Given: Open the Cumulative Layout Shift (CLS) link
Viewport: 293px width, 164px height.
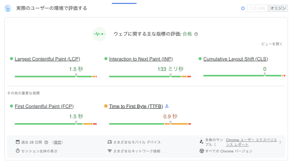Looking at the screenshot, I should 235,59.
